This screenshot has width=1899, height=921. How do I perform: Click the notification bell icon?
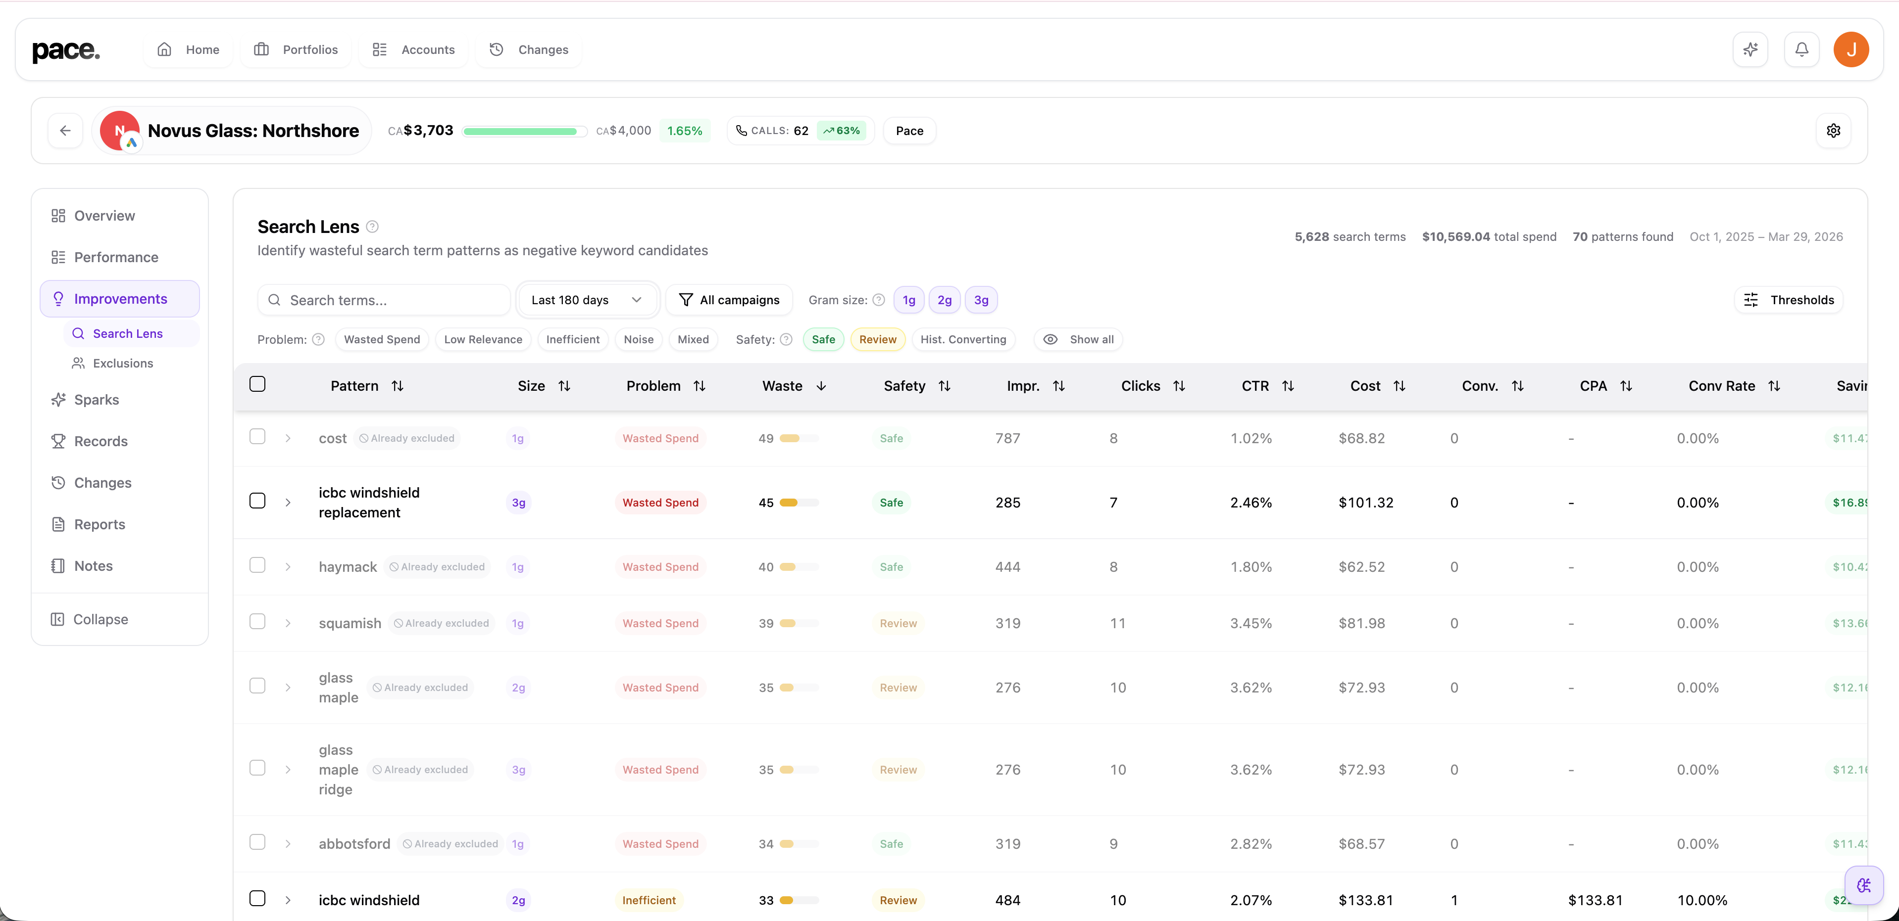click(x=1801, y=49)
